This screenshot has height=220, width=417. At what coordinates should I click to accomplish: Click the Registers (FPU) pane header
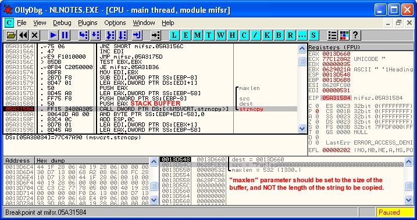[x=361, y=48]
